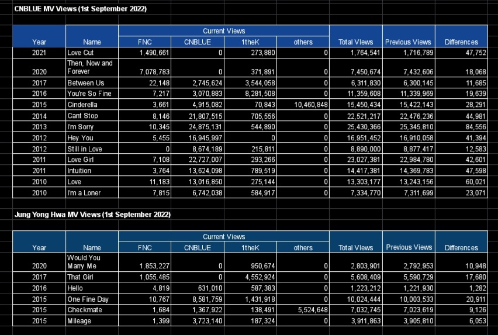Click I'm Sorry total views 25,430,366
Image resolution: width=498 pixels, height=335 pixels.
click(356, 127)
